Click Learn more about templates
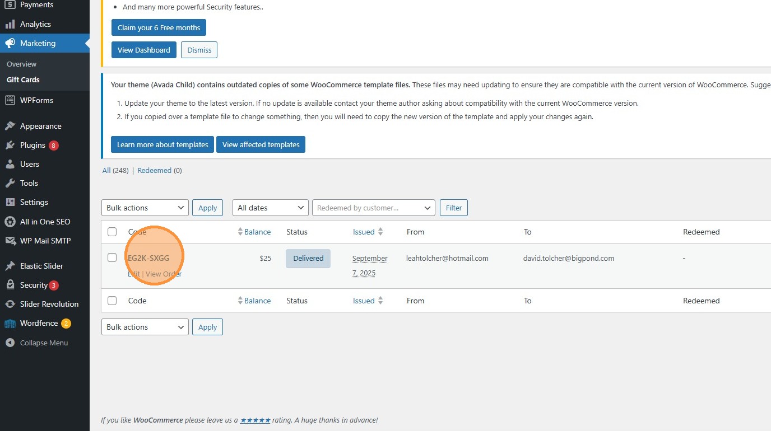771x431 pixels. pyautogui.click(x=162, y=144)
